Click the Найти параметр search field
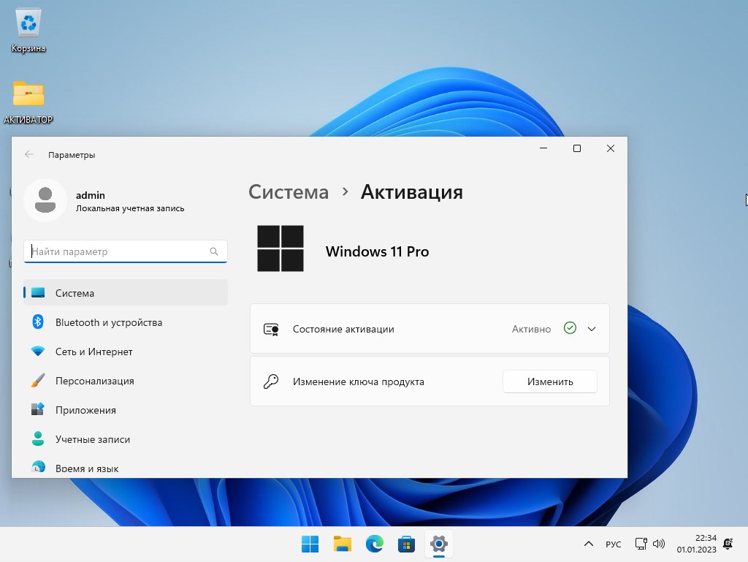 tap(126, 251)
